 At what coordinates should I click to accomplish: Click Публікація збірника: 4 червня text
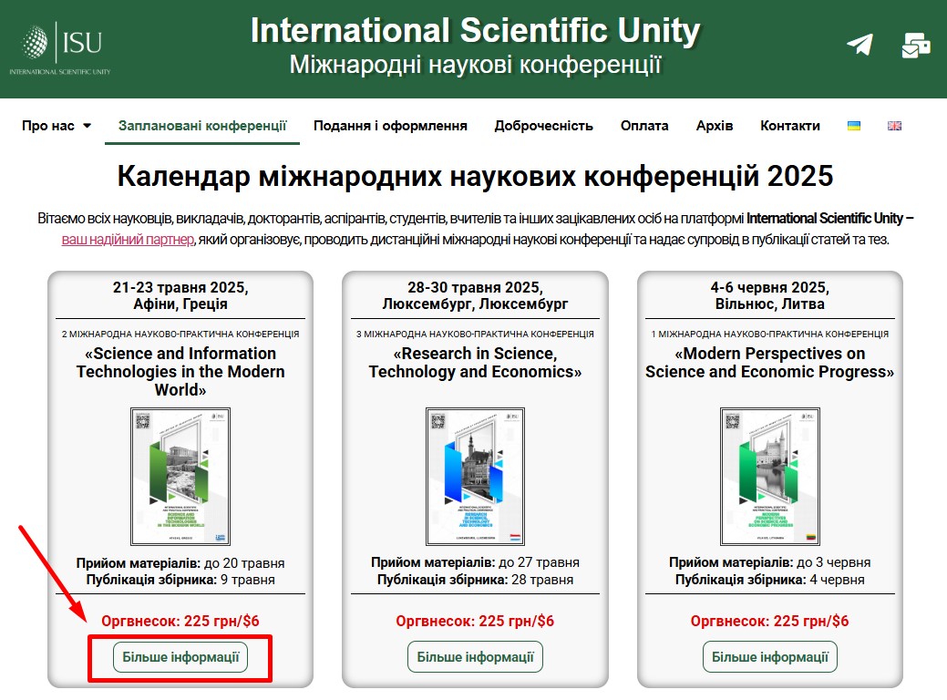770,580
